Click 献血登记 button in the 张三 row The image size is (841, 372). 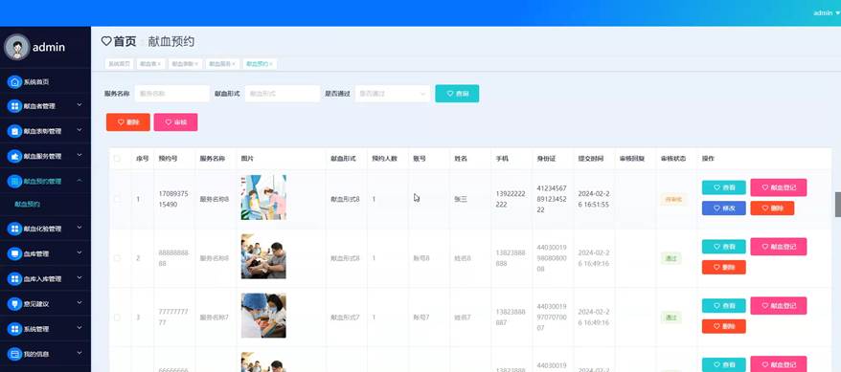point(778,187)
